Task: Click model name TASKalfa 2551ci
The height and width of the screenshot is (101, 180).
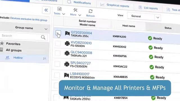Action: (x=80, y=99)
